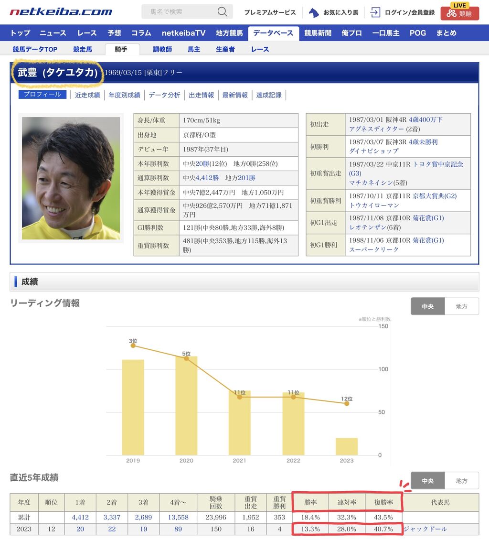Open the コラム menu item
Viewport: 489px width, 540px height.
(x=141, y=33)
